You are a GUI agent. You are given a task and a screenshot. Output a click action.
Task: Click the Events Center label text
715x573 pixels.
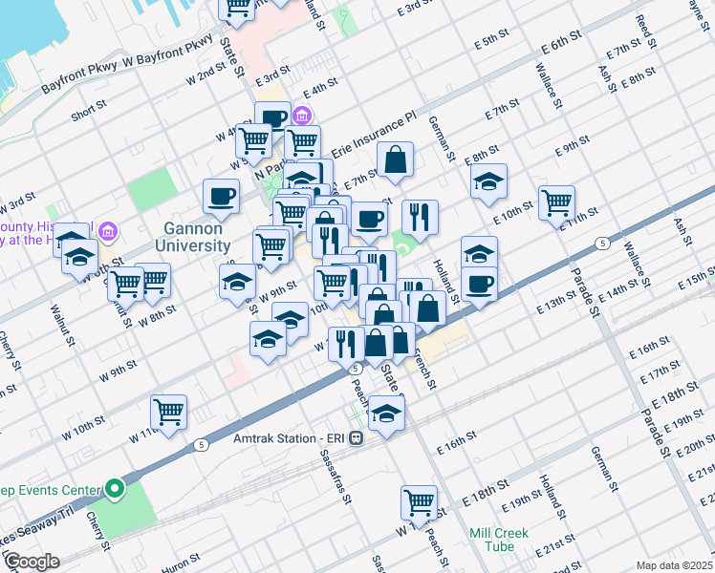50,490
